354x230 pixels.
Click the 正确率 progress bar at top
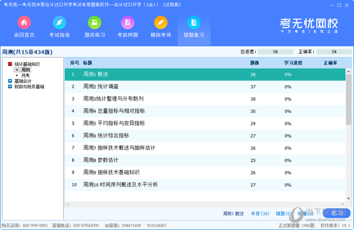334,52
